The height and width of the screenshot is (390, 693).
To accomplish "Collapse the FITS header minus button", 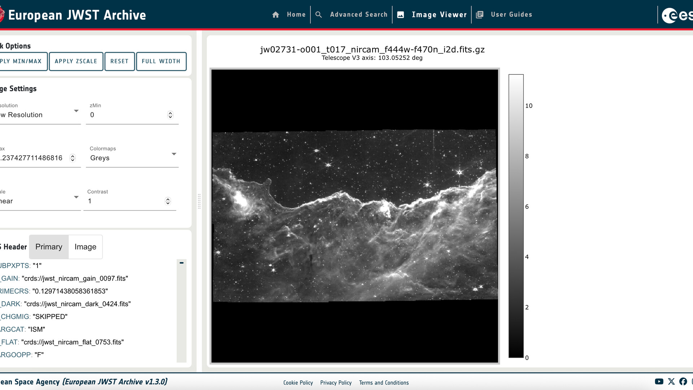I will [x=182, y=263].
